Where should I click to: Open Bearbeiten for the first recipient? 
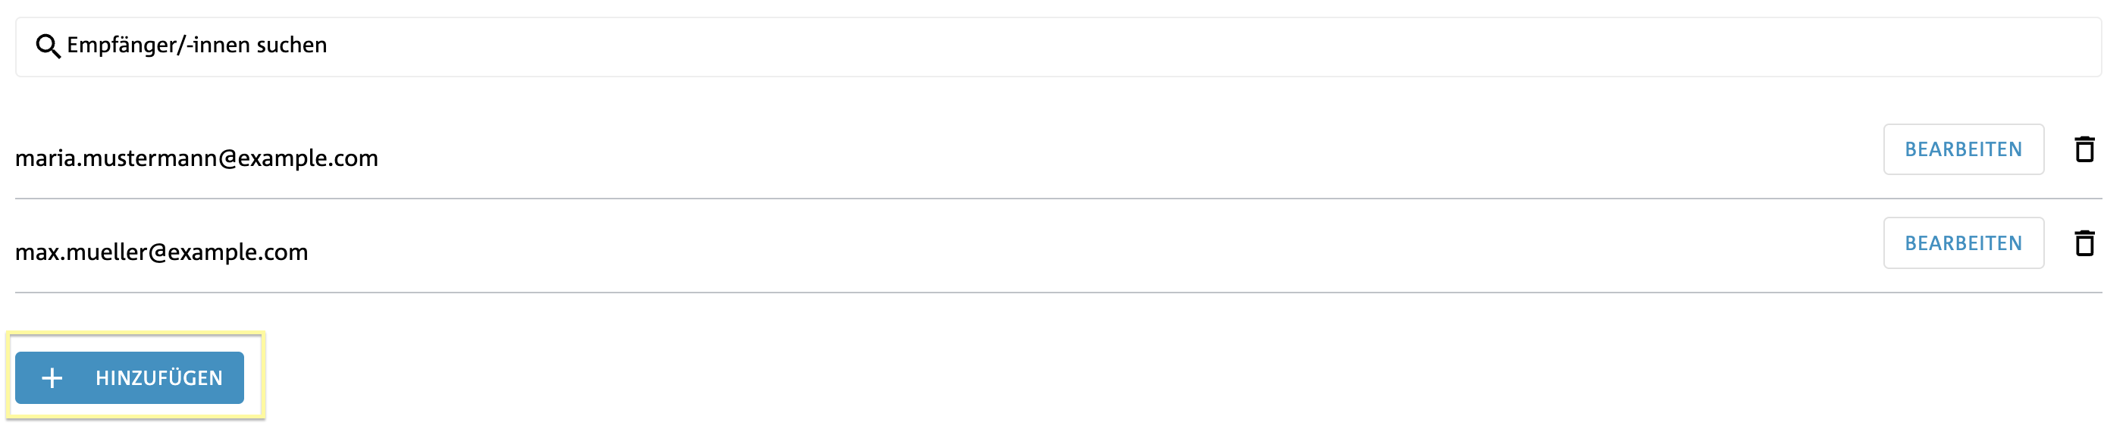click(x=1964, y=149)
